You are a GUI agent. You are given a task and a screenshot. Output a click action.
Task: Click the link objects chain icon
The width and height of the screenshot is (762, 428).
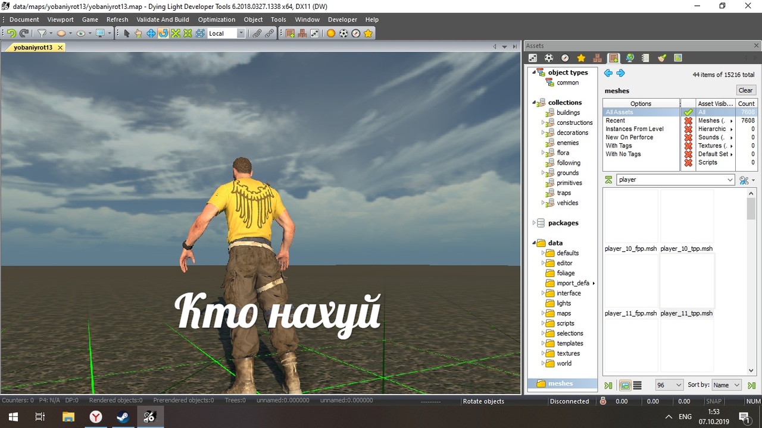[257, 33]
